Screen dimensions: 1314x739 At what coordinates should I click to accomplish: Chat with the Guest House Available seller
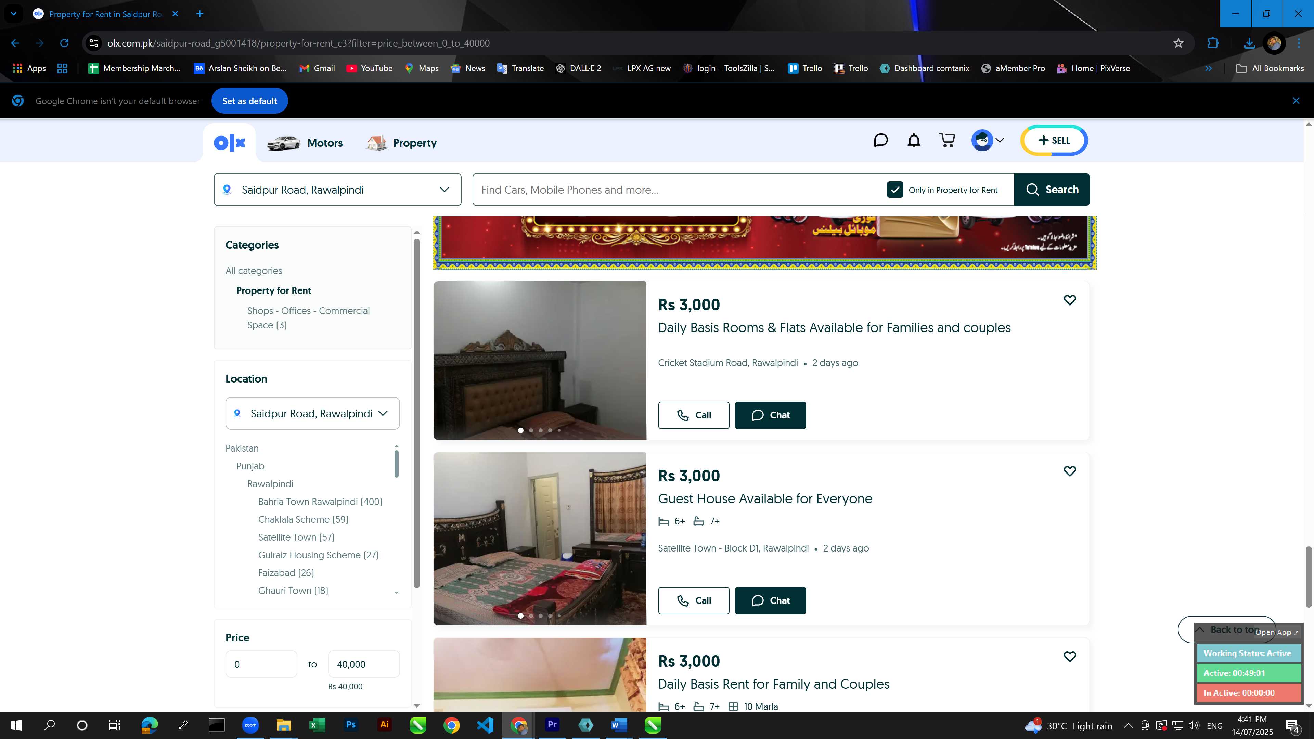coord(770,600)
